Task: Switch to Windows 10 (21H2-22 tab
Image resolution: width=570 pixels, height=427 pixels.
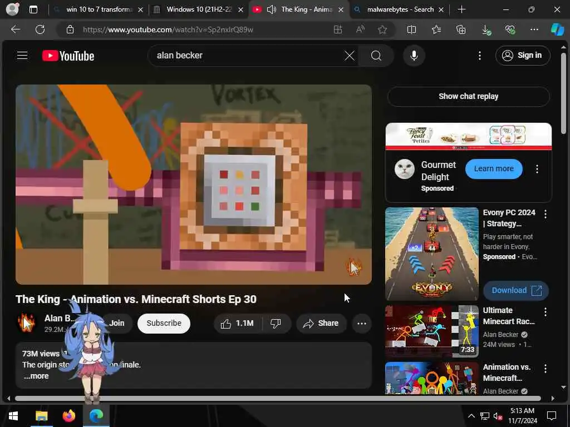Action: point(199,9)
